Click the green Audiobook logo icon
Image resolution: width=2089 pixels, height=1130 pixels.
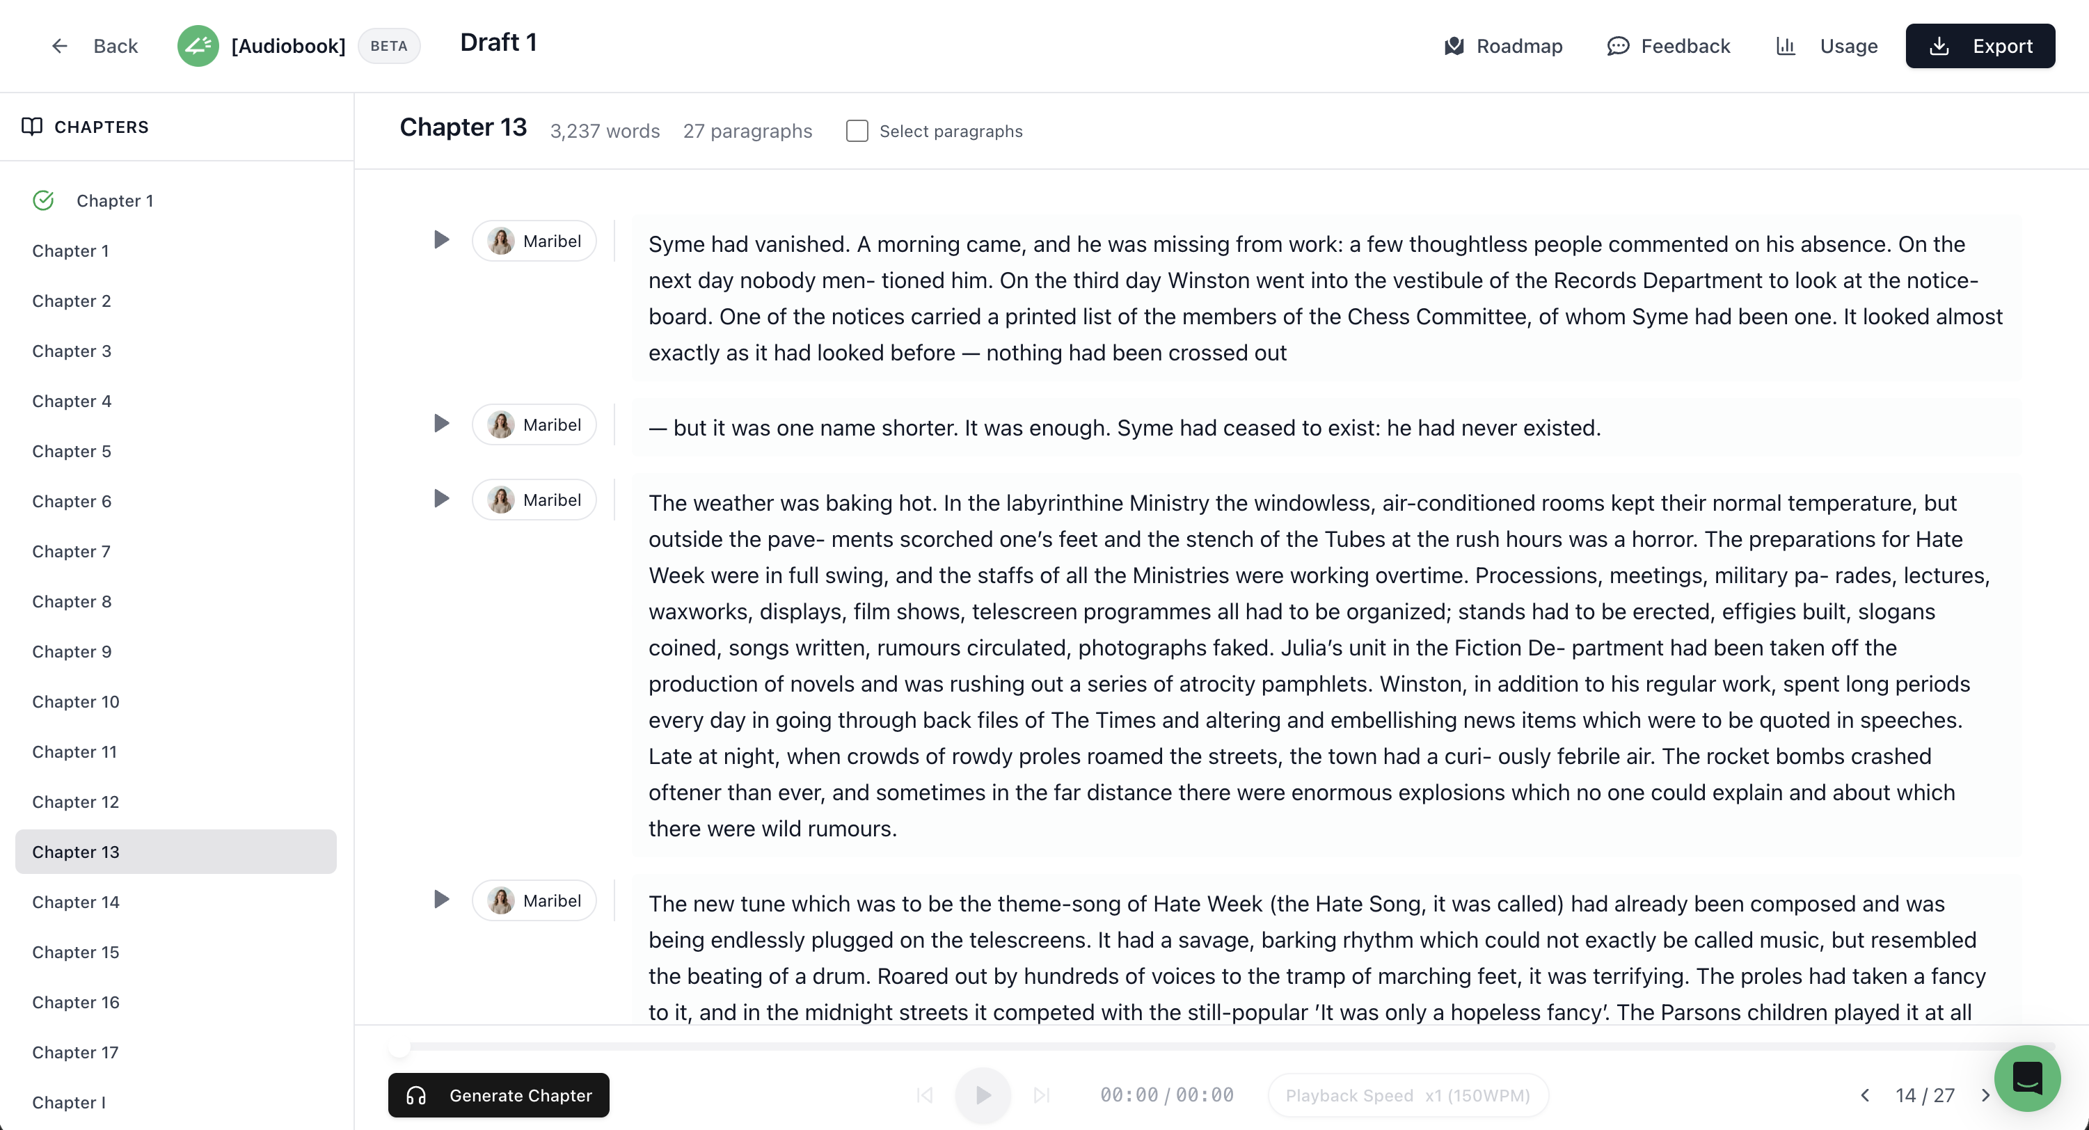click(198, 46)
